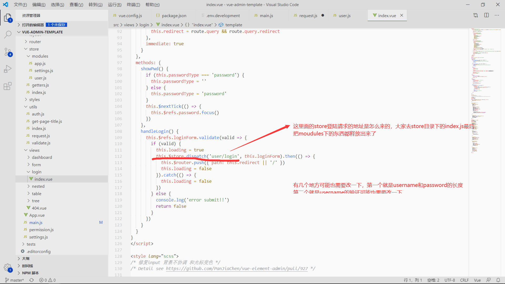Viewport: 505px width, 284px height.
Task: Open the Extensions panel icon
Action: click(8, 86)
